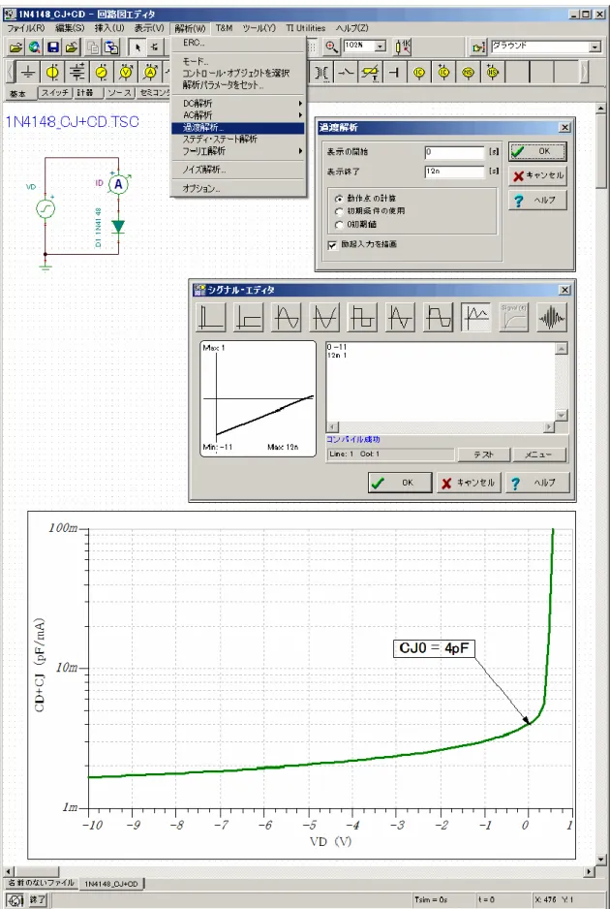This screenshot has height=909, width=610.
Task: Click OK in Signal Editor dialog
Action: tap(400, 483)
